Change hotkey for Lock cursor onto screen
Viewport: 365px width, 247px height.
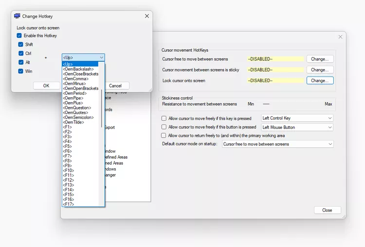pyautogui.click(x=320, y=81)
